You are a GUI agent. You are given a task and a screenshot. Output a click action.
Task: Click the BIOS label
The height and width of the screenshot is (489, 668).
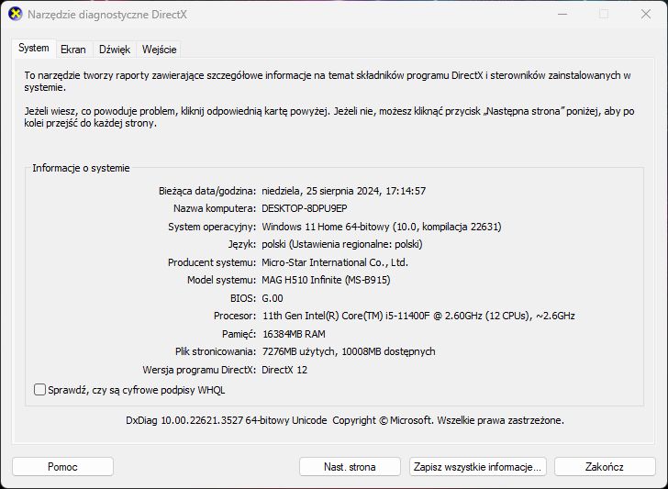243,298
